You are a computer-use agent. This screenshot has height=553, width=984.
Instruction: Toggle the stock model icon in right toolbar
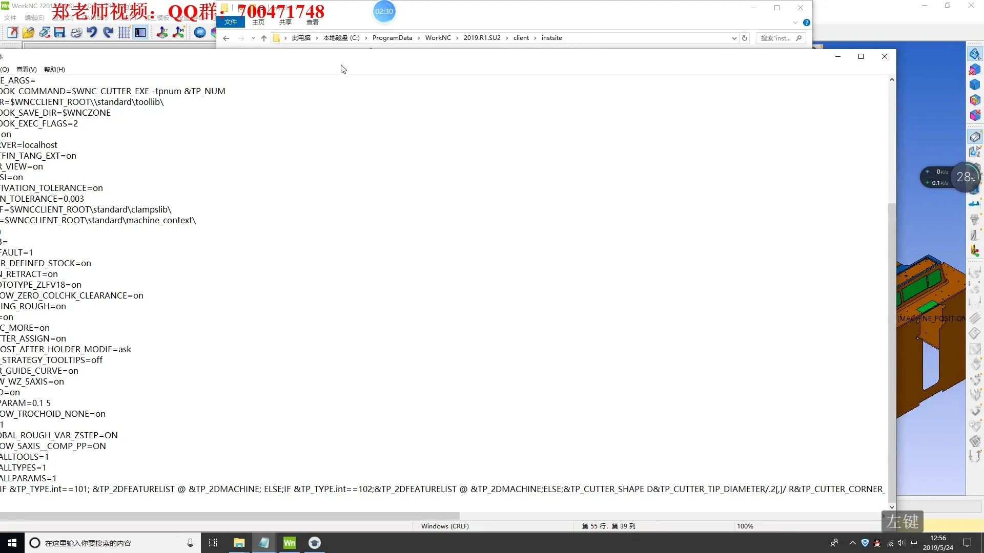pos(974,137)
